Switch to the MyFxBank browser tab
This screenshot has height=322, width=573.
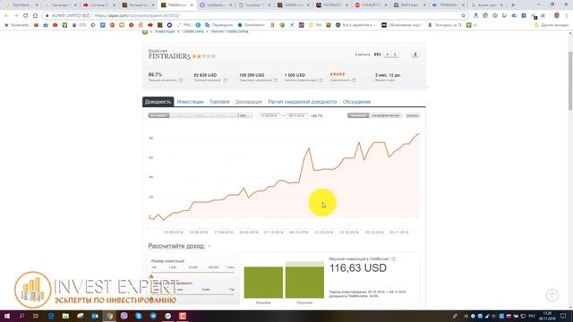coord(21,5)
